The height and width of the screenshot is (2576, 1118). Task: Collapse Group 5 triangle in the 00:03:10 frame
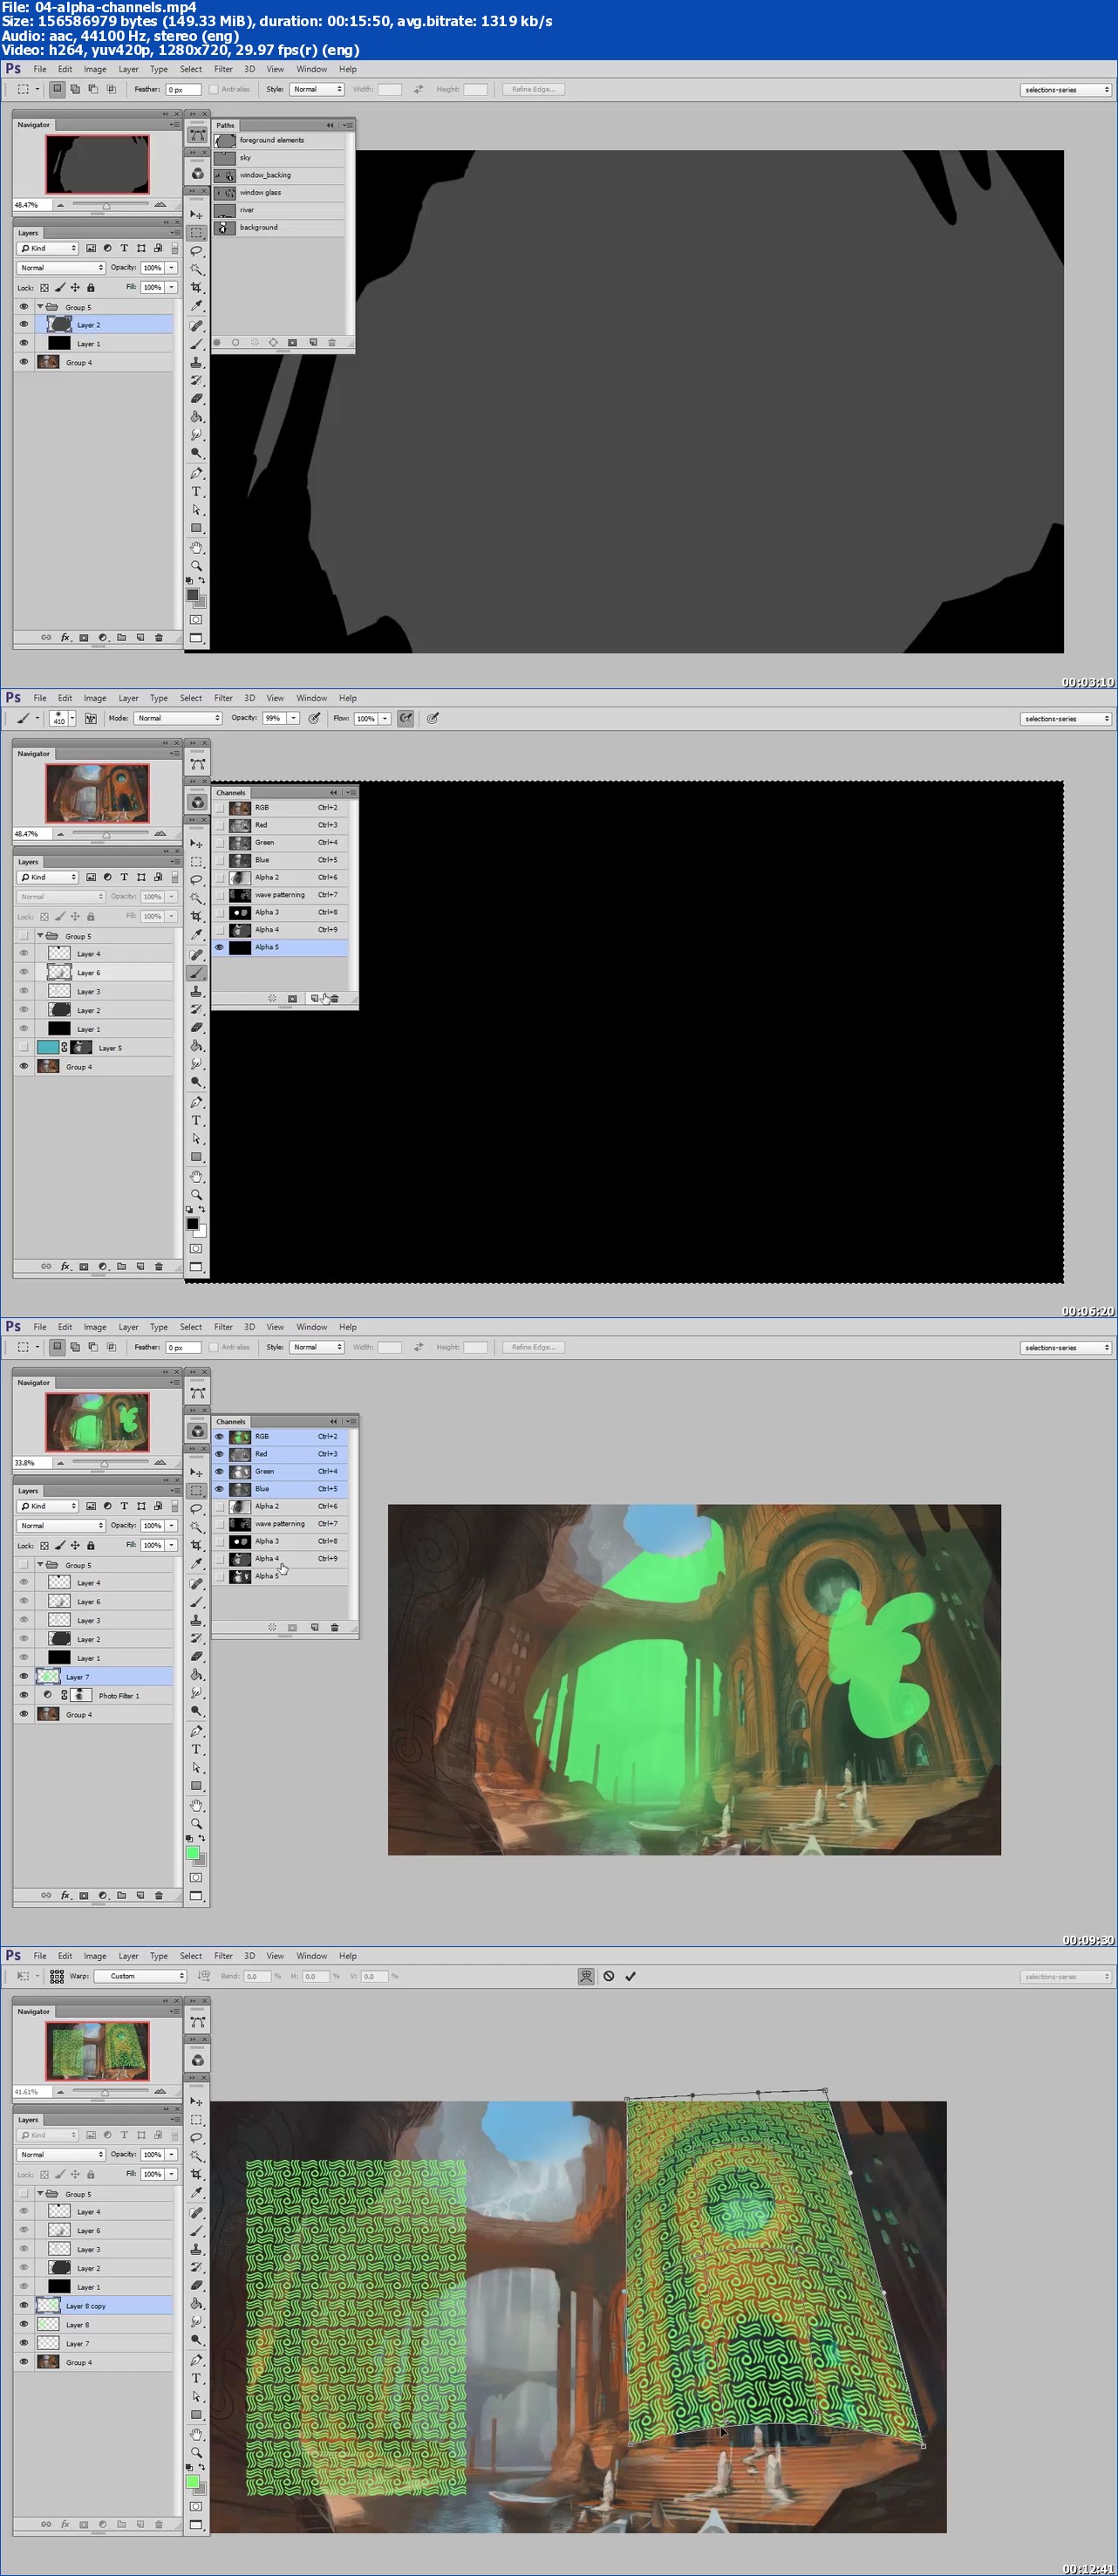tap(40, 307)
